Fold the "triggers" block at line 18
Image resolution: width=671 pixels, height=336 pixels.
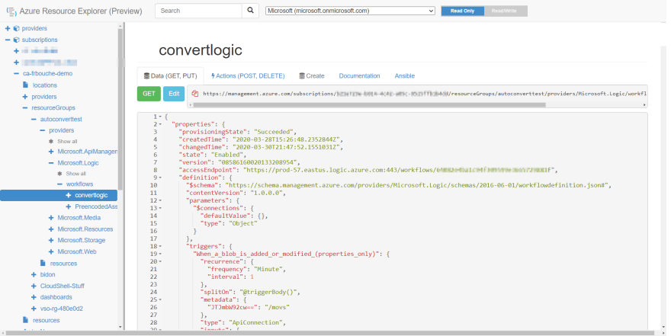click(160, 246)
